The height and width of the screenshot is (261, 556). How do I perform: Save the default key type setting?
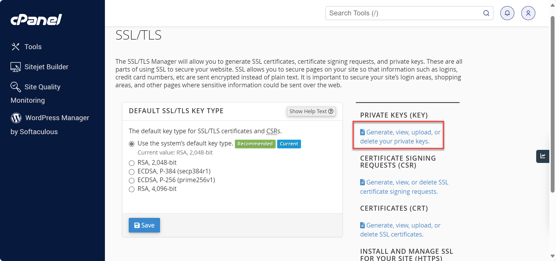pyautogui.click(x=144, y=225)
